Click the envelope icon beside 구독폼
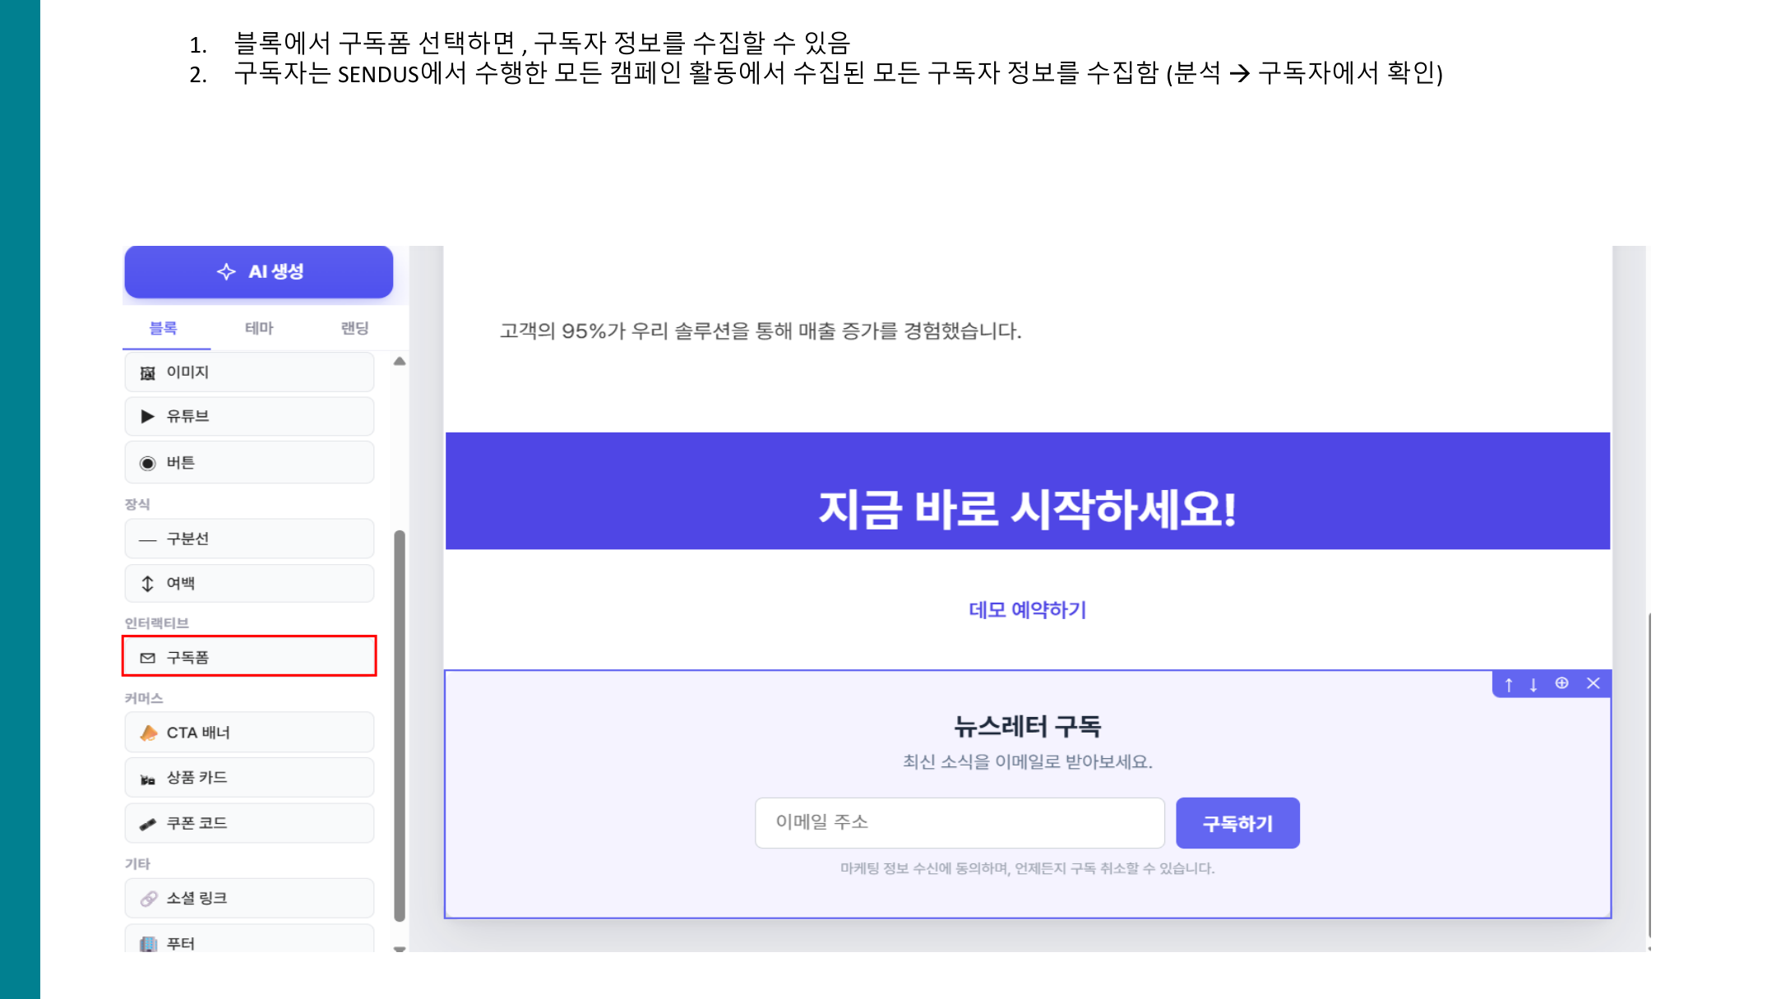 tap(148, 658)
